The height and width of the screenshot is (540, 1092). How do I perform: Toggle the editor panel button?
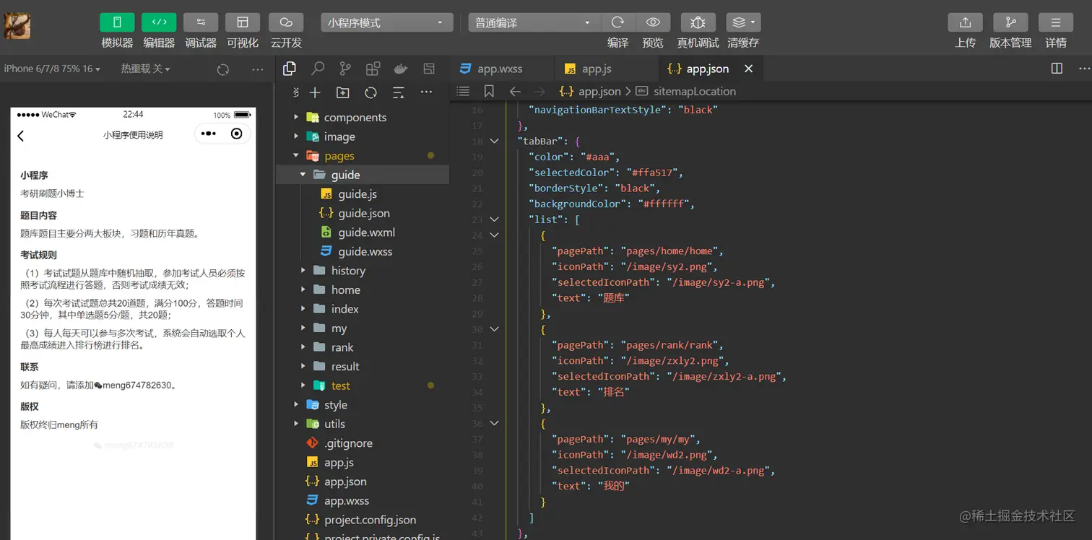tap(159, 22)
